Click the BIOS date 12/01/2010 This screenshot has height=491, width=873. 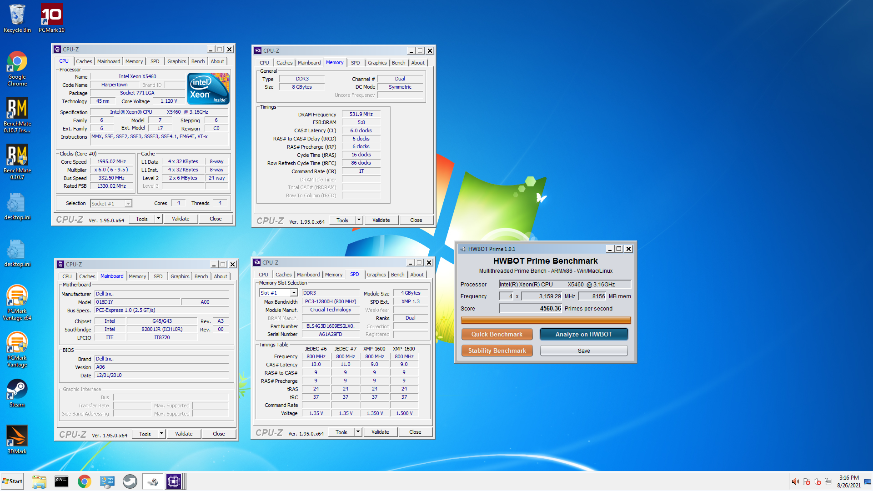[161, 375]
